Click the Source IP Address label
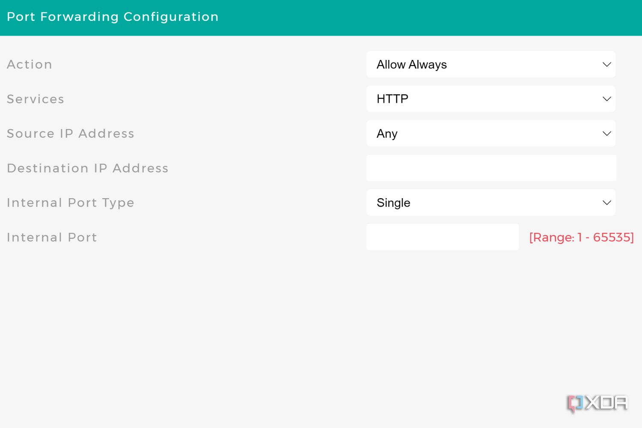This screenshot has width=642, height=428. pyautogui.click(x=71, y=134)
